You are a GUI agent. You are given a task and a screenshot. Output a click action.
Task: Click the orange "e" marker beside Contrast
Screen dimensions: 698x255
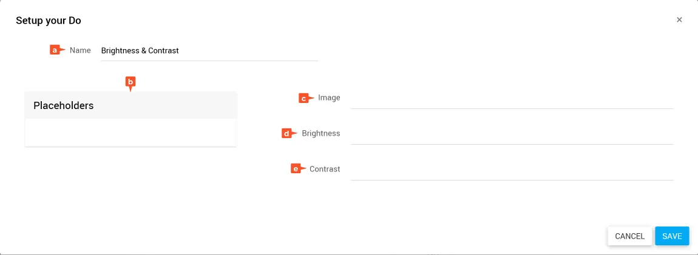pos(297,169)
